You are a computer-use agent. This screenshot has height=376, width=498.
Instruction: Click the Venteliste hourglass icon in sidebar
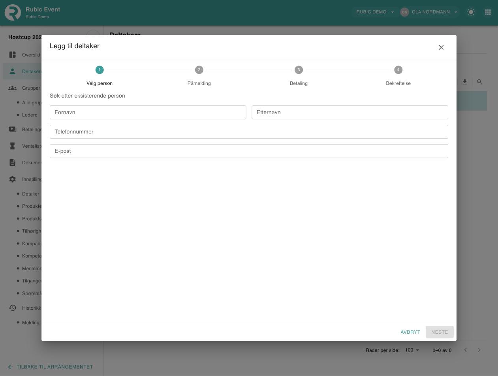click(13, 146)
